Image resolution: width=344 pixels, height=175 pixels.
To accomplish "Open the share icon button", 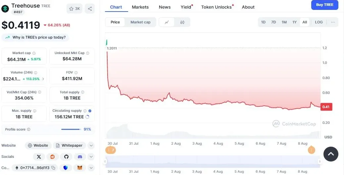I will click(x=90, y=9).
